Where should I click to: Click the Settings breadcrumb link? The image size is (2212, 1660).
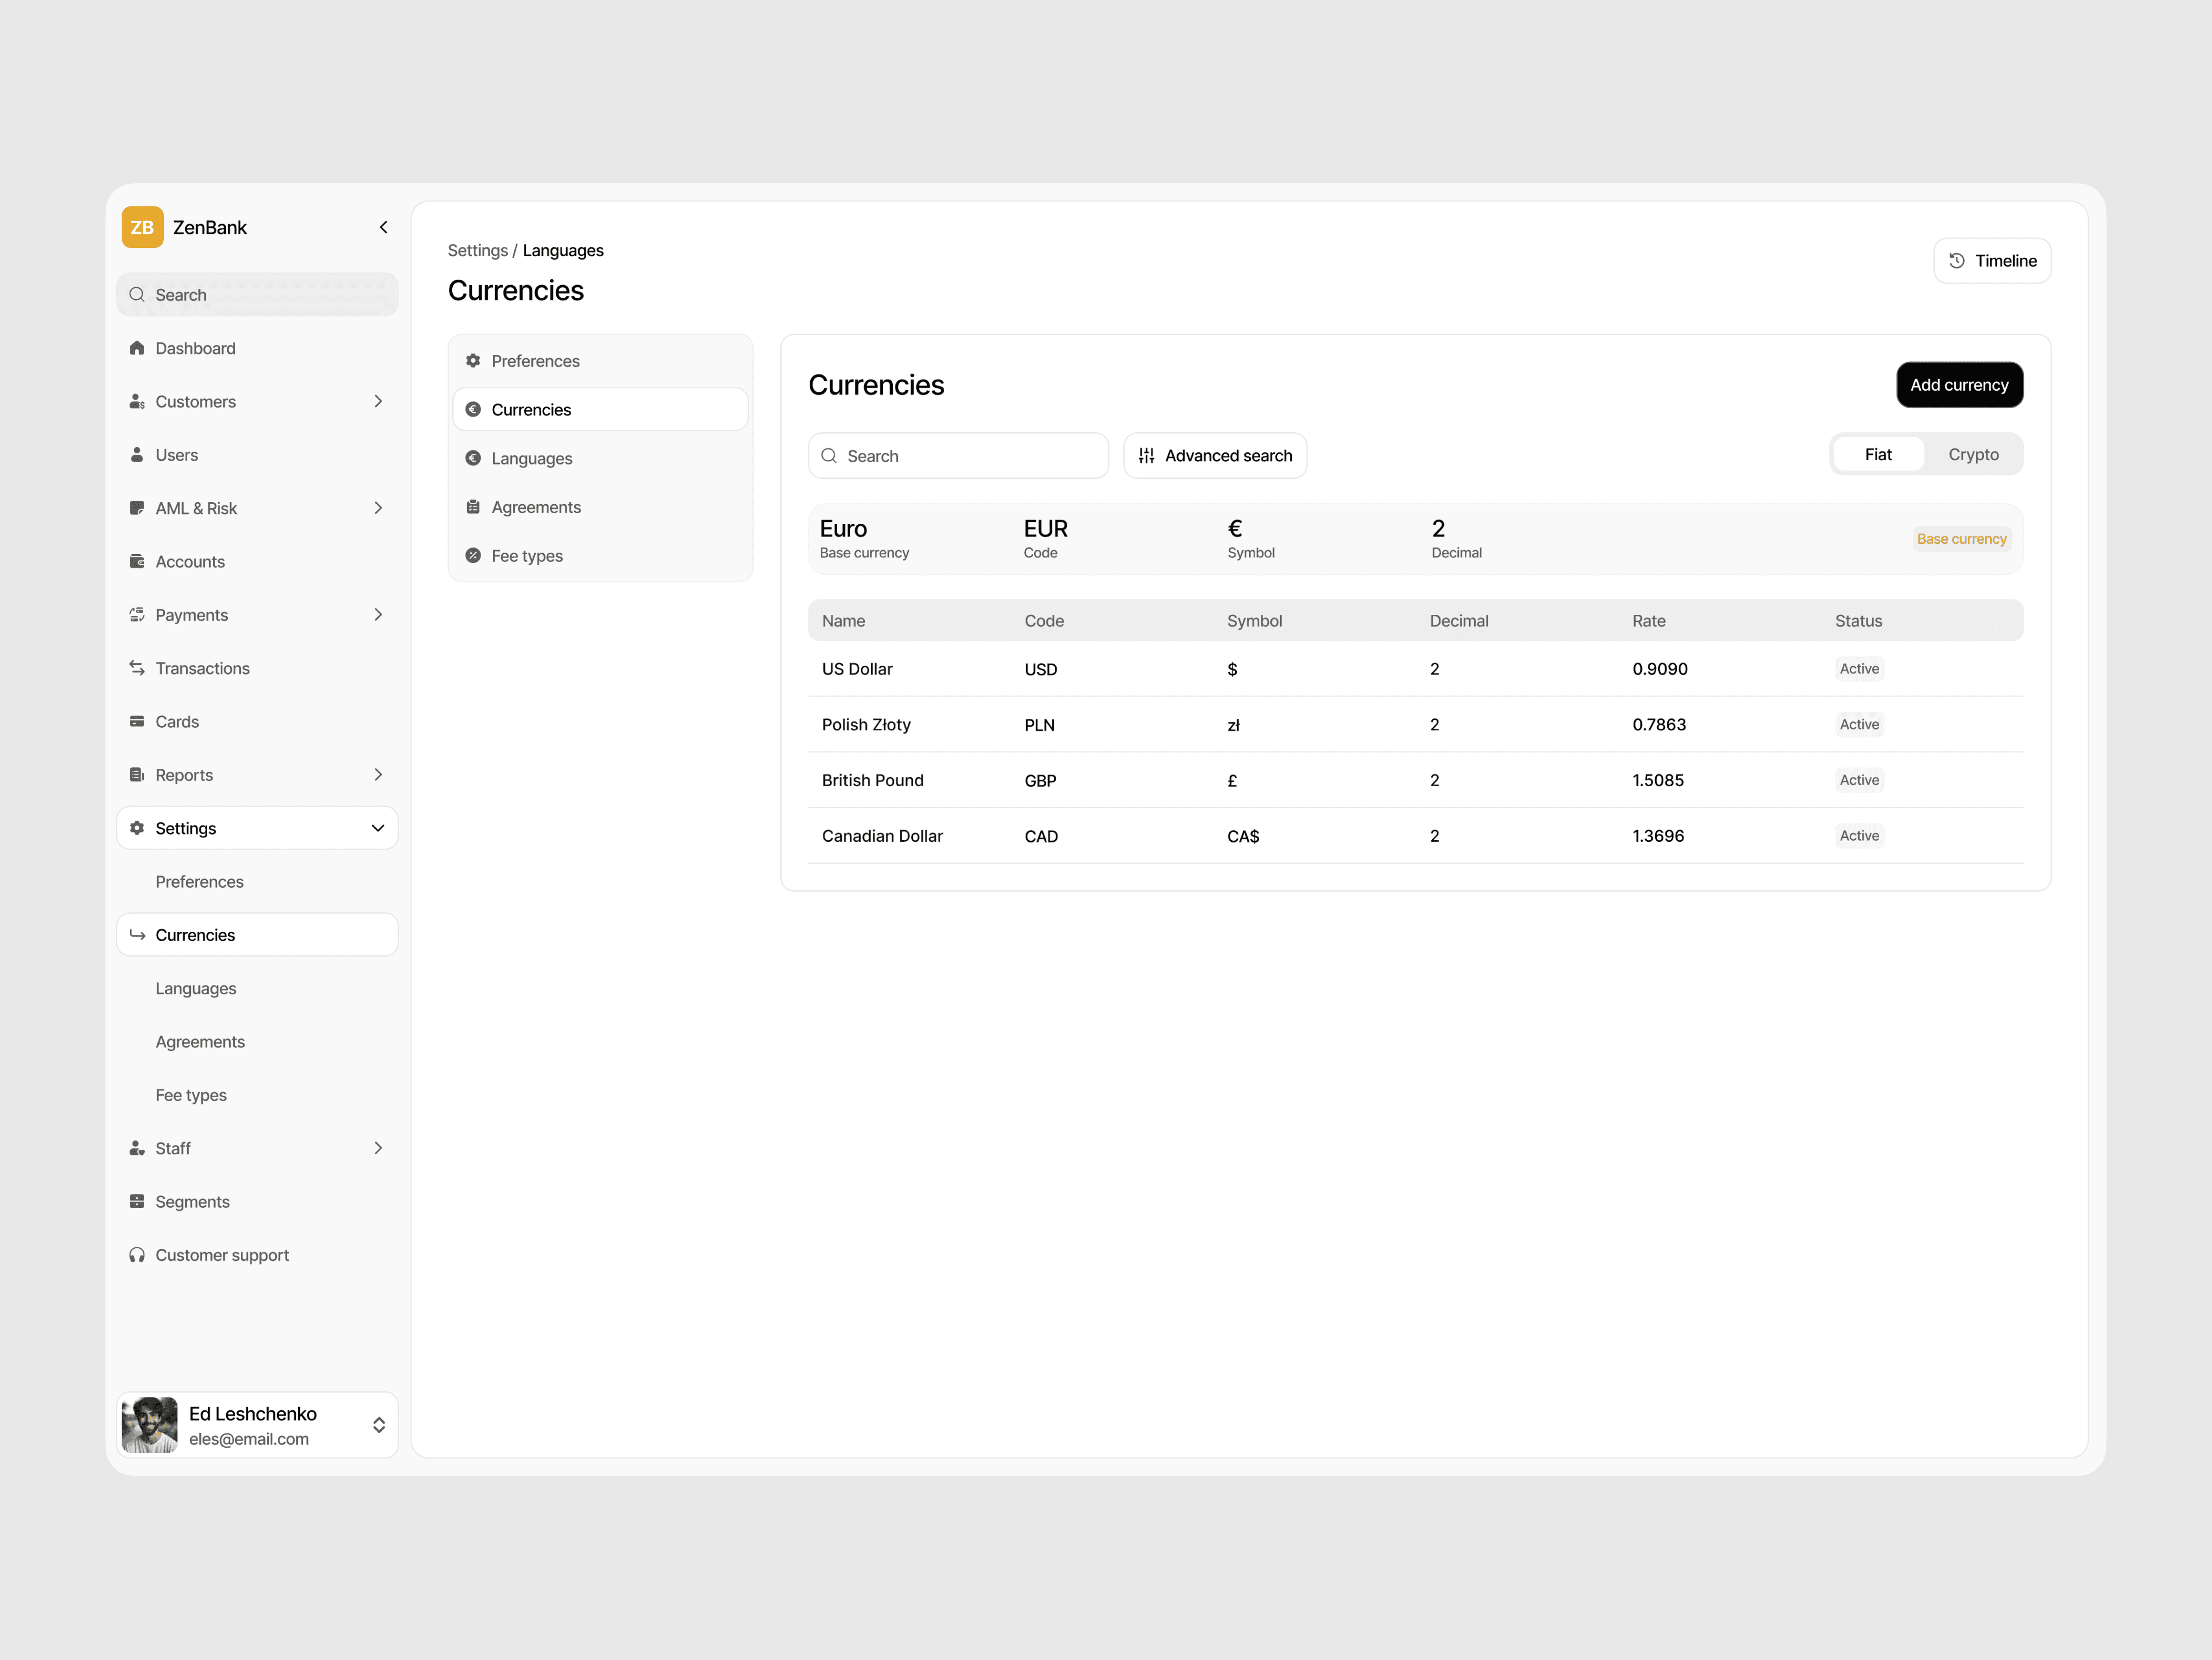point(477,250)
